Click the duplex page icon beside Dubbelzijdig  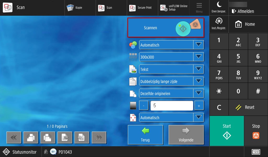tap(133, 81)
